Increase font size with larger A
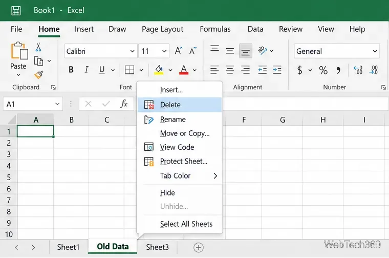Screen dimensions: 389x258 click(x=178, y=51)
